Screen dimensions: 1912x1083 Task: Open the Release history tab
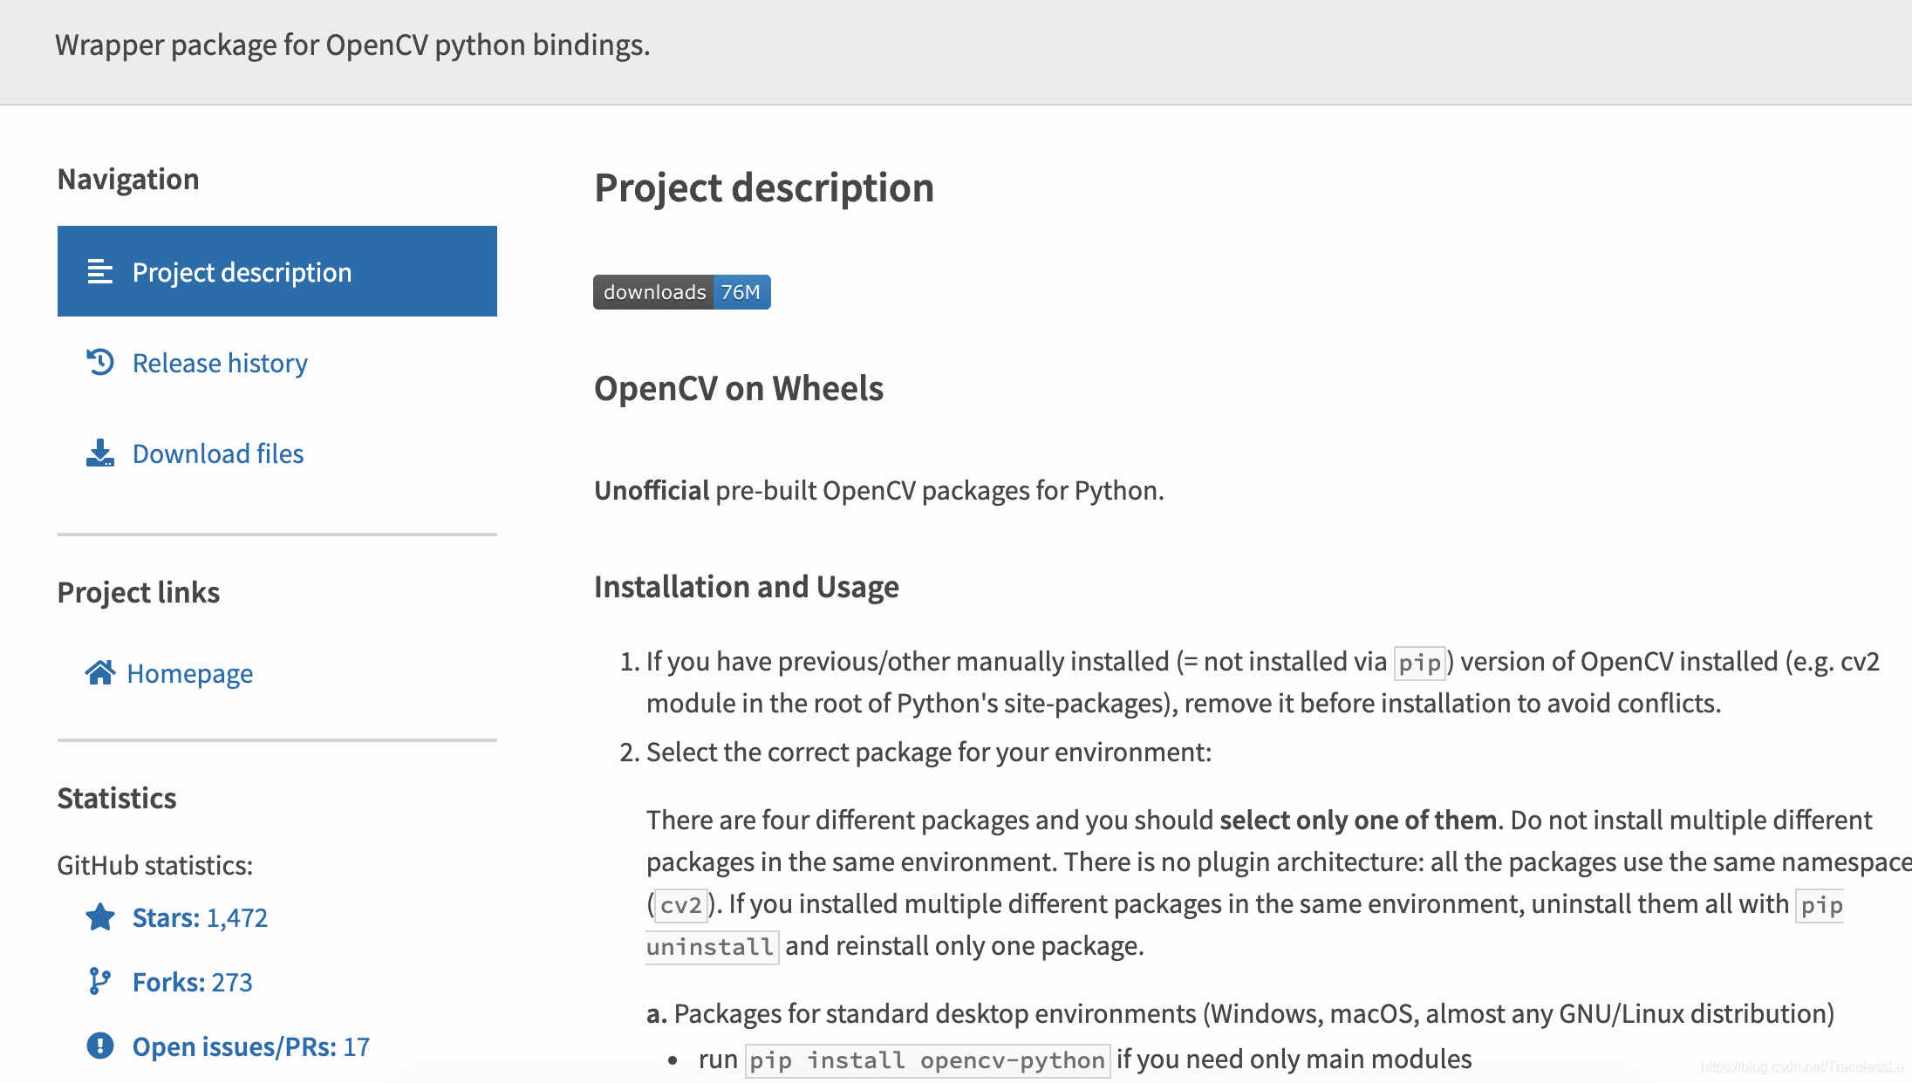[x=220, y=363]
